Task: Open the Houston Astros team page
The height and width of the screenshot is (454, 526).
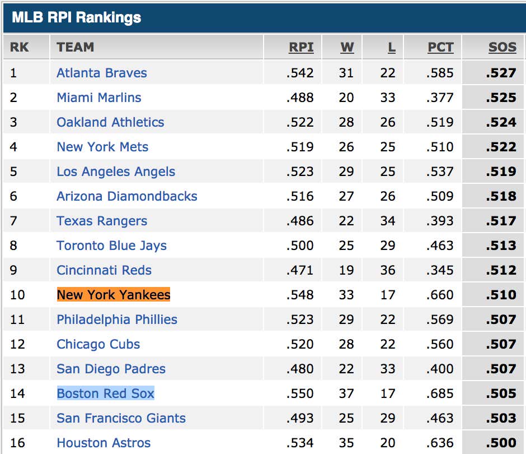Action: (104, 443)
